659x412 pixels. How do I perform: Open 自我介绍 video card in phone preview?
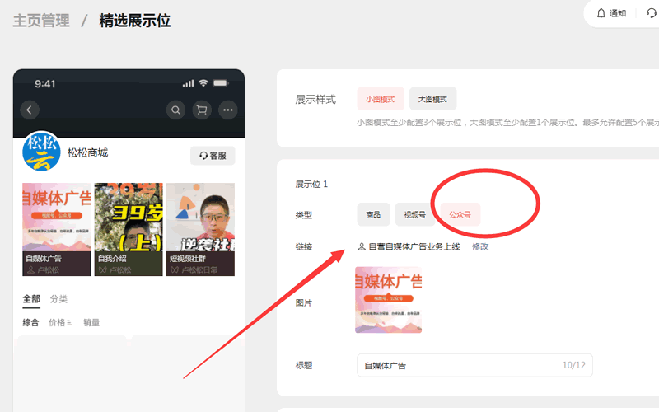click(x=129, y=229)
